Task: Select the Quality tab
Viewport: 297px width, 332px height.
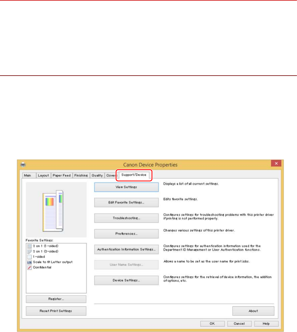Action: (97, 175)
